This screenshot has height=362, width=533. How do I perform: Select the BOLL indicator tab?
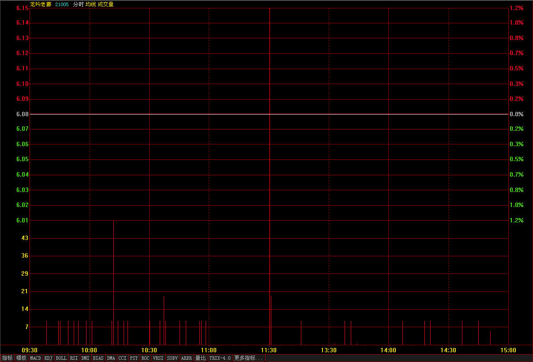coord(61,358)
